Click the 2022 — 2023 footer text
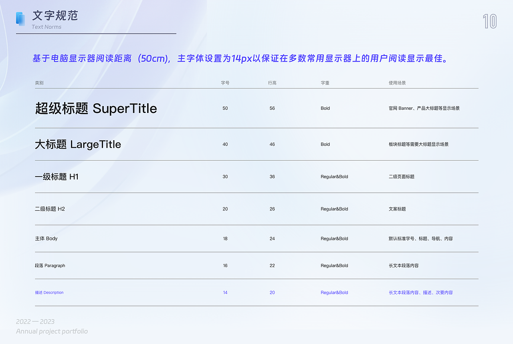This screenshot has height=344, width=513. (x=35, y=322)
